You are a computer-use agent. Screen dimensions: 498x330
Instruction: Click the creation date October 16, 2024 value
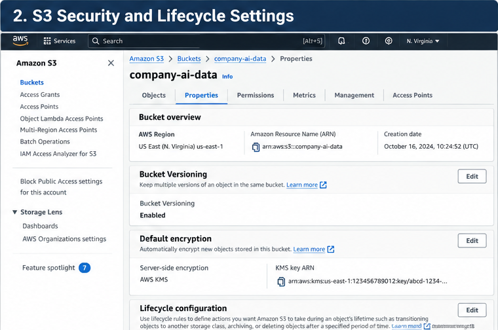pos(431,147)
